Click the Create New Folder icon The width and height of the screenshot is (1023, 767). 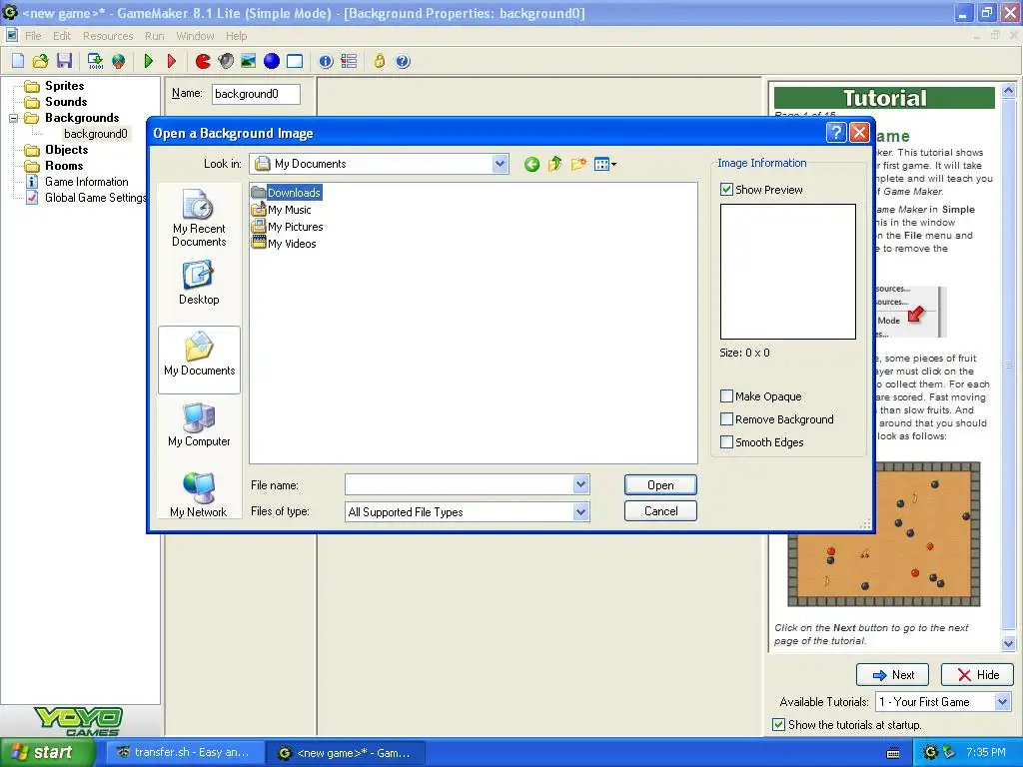click(578, 164)
